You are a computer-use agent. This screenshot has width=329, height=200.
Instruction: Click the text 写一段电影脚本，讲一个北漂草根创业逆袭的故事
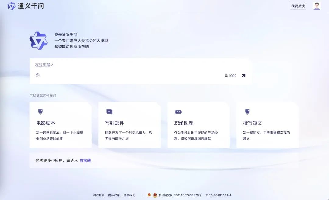pyautogui.click(x=60, y=135)
